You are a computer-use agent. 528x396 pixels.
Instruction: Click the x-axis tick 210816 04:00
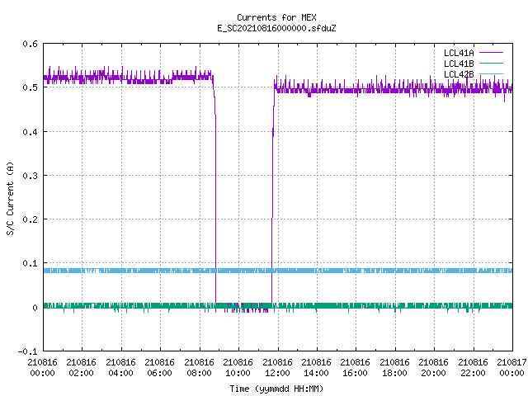pos(120,368)
